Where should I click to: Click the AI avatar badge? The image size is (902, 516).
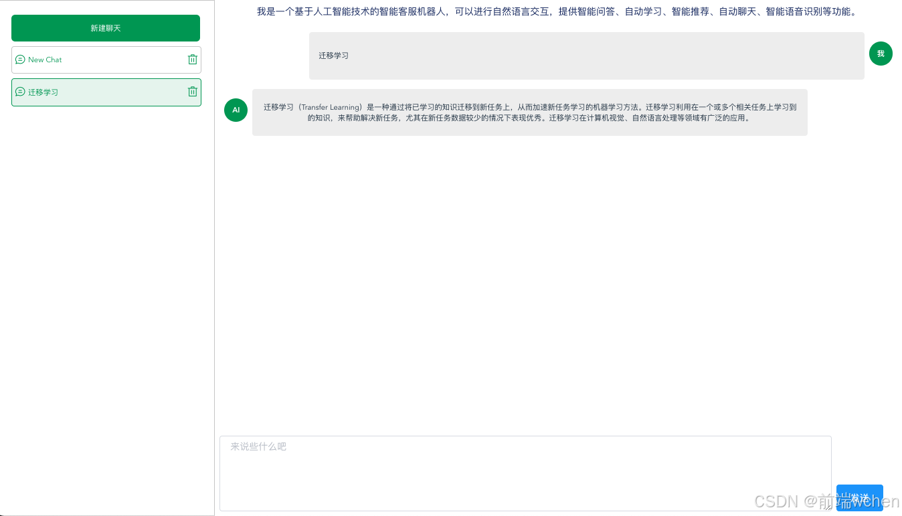tap(236, 110)
